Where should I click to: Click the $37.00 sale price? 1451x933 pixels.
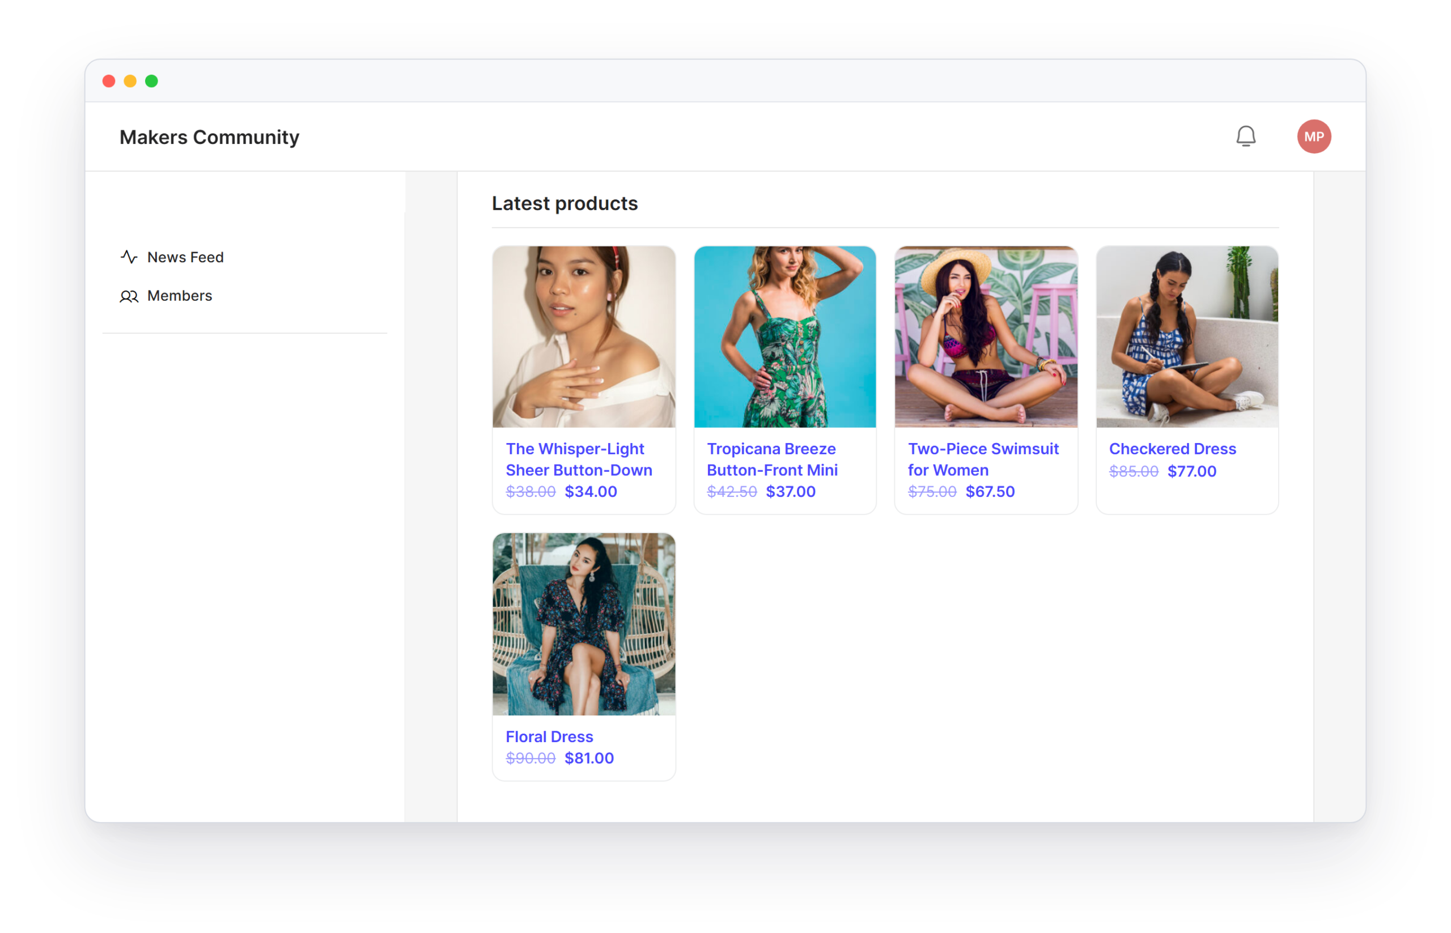(x=790, y=491)
